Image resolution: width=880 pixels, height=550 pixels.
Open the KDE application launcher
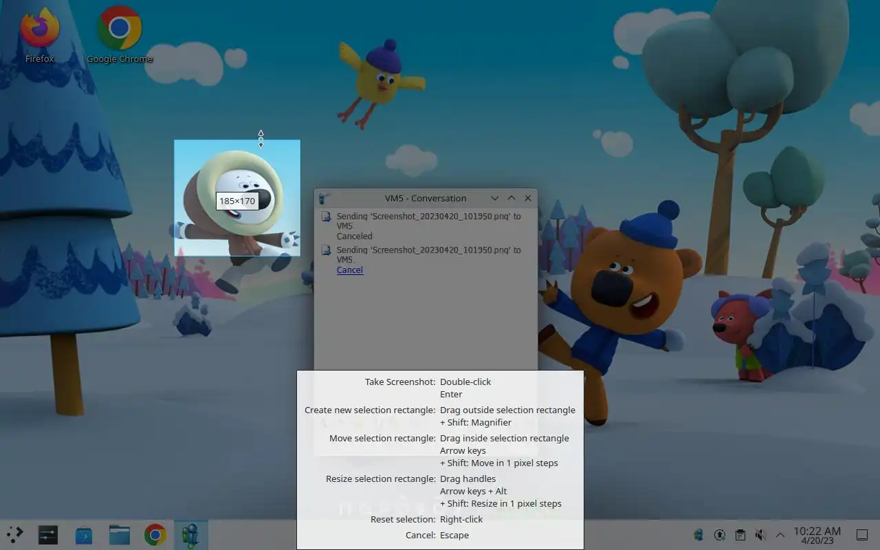point(15,535)
